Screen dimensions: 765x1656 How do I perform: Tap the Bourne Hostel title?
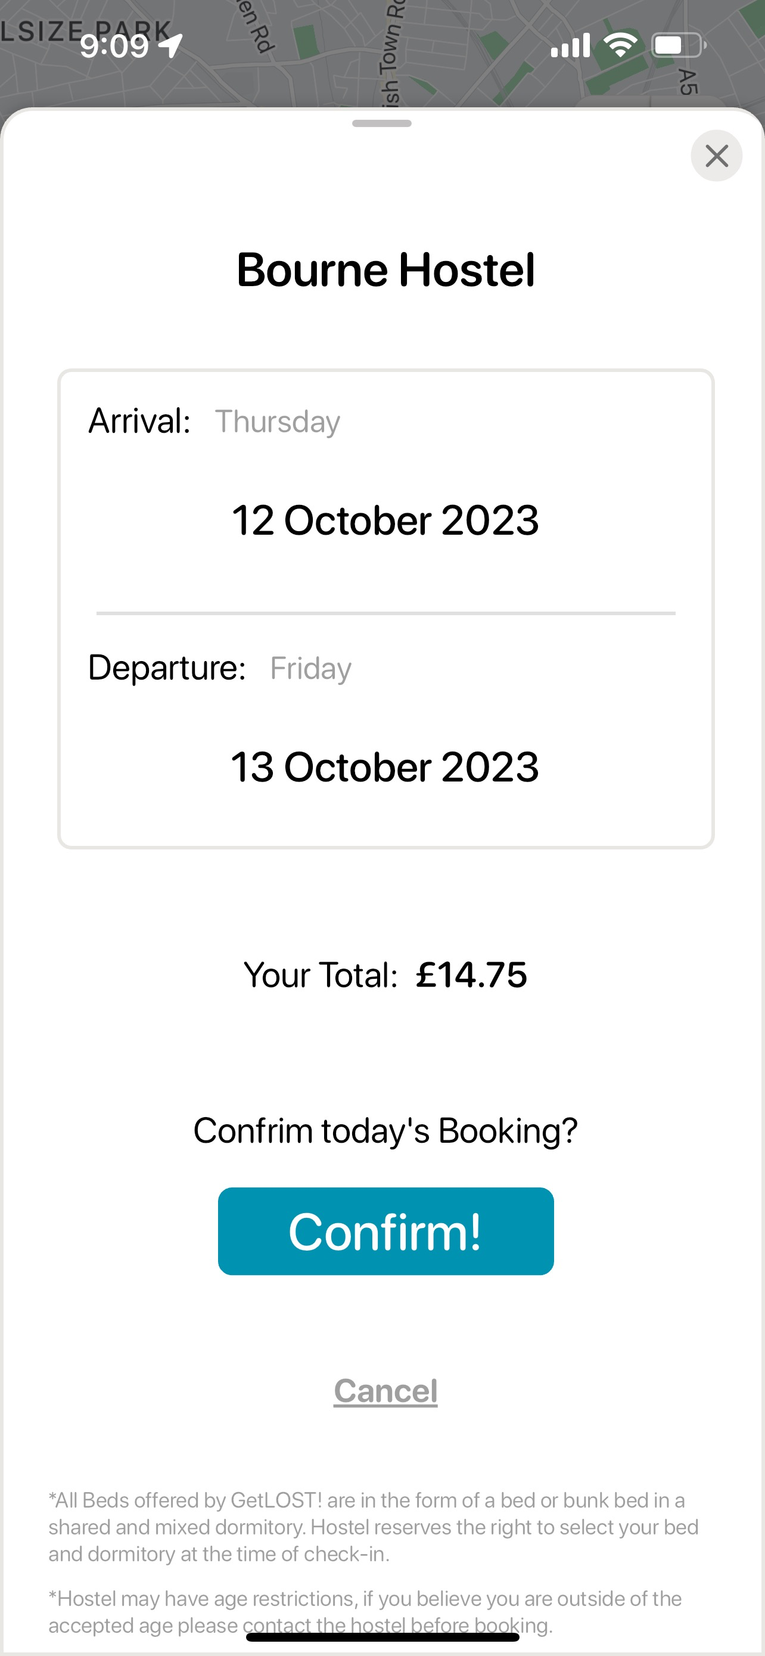click(385, 269)
